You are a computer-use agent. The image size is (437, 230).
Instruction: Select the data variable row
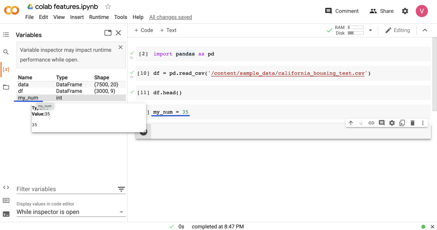point(71,84)
